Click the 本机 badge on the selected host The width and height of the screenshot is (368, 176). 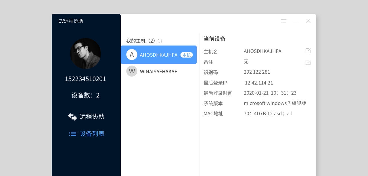pos(187,55)
